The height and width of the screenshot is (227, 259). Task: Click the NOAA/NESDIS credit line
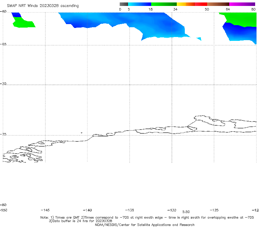point(145,225)
